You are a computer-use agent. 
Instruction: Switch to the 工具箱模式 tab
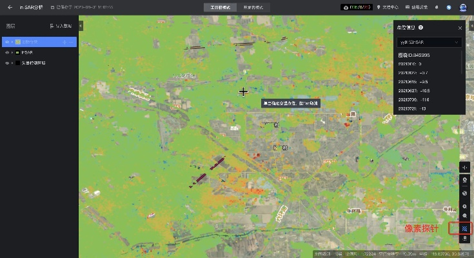[220, 8]
